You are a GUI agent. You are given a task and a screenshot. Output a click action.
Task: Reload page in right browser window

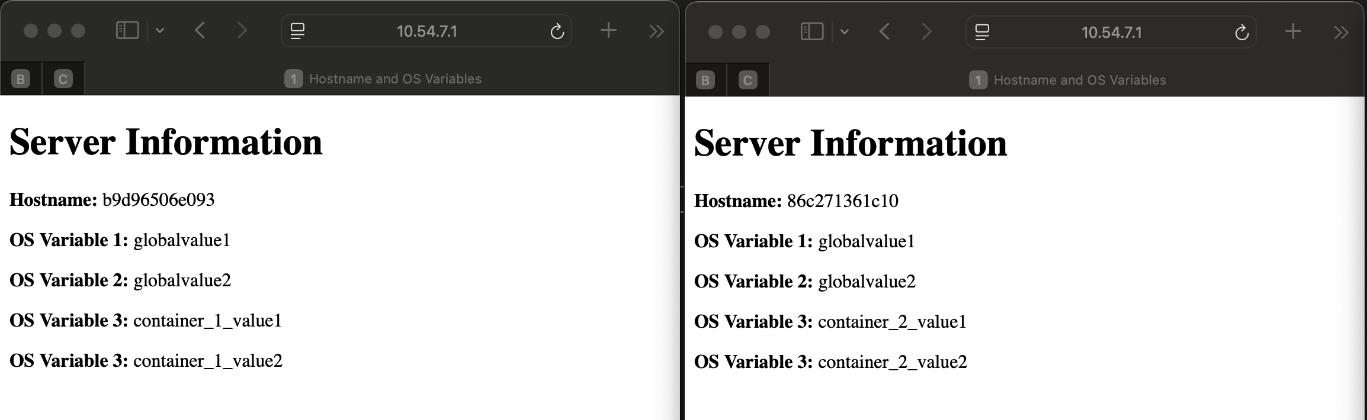[x=1241, y=33]
